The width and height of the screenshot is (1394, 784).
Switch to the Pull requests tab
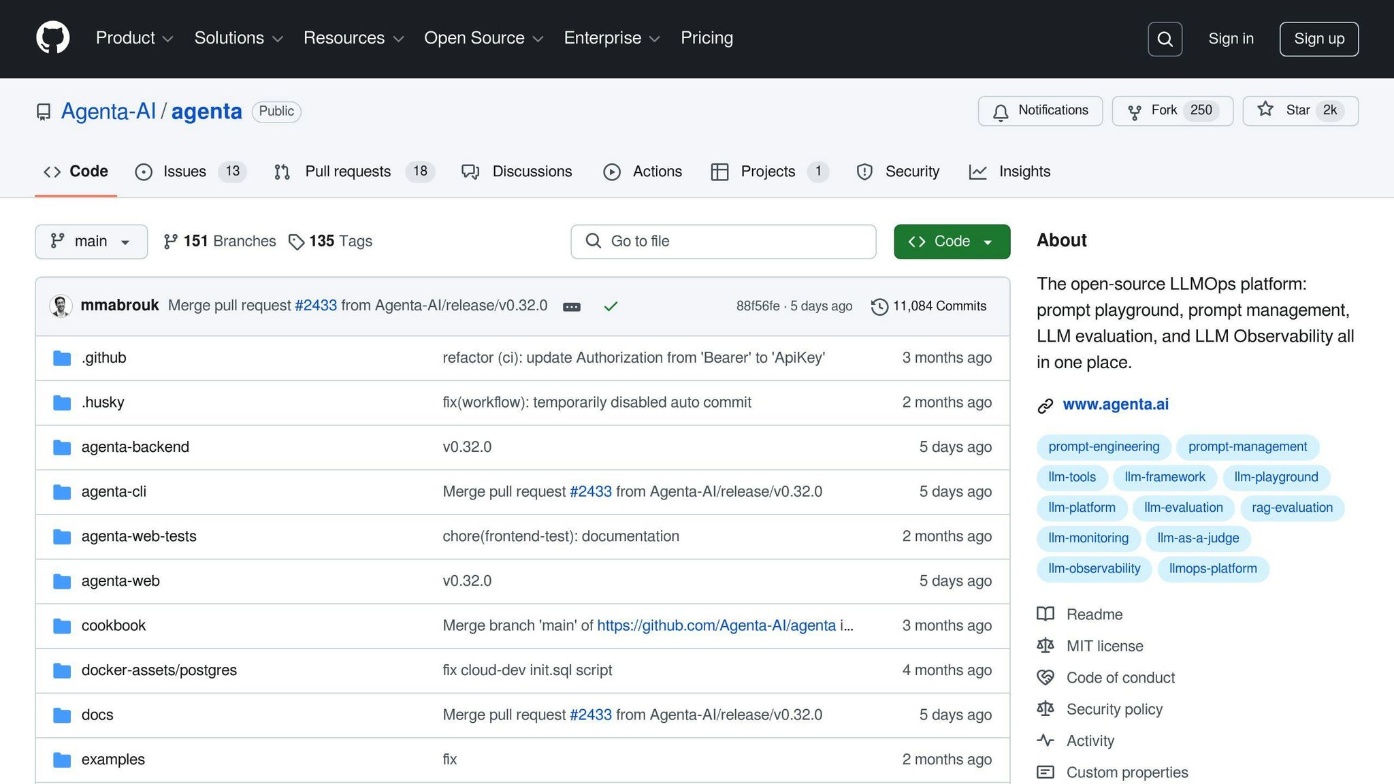pyautogui.click(x=348, y=171)
